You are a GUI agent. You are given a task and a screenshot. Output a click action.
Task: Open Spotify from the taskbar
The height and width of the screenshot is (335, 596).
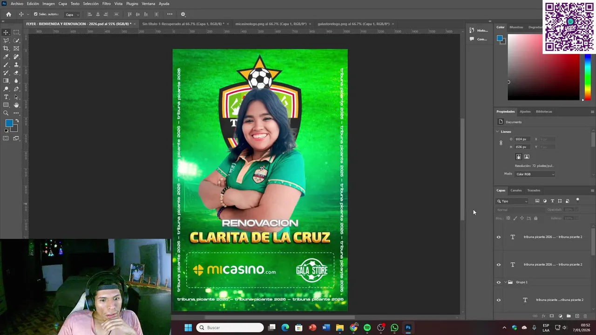(x=367, y=328)
